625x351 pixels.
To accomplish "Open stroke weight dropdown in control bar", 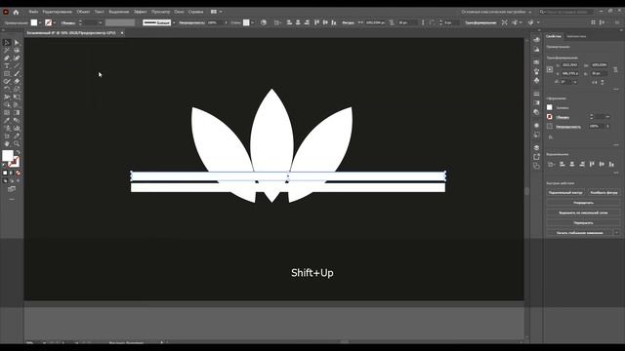I will [100, 22].
